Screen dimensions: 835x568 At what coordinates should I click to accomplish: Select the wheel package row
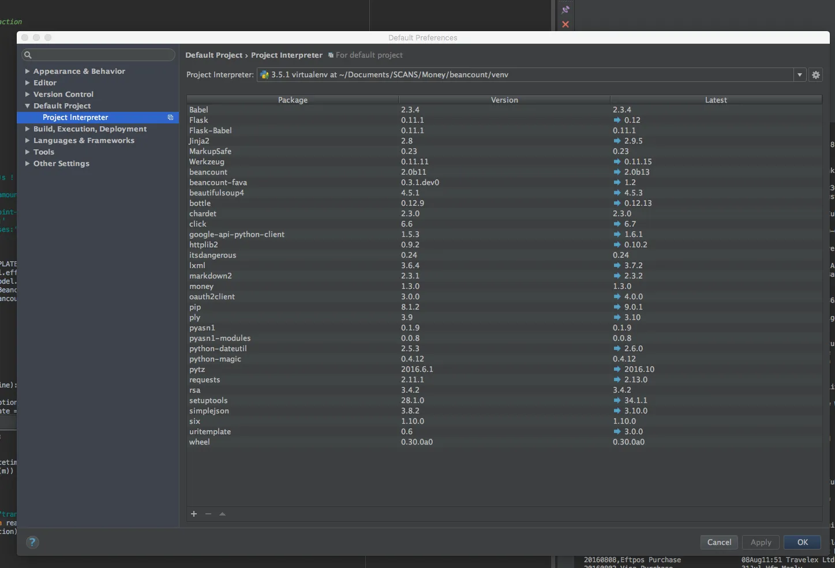(504, 442)
